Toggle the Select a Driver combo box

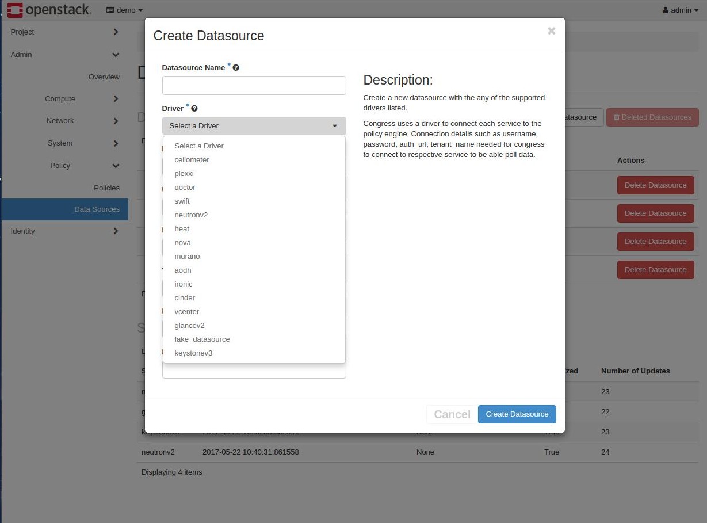tap(254, 126)
